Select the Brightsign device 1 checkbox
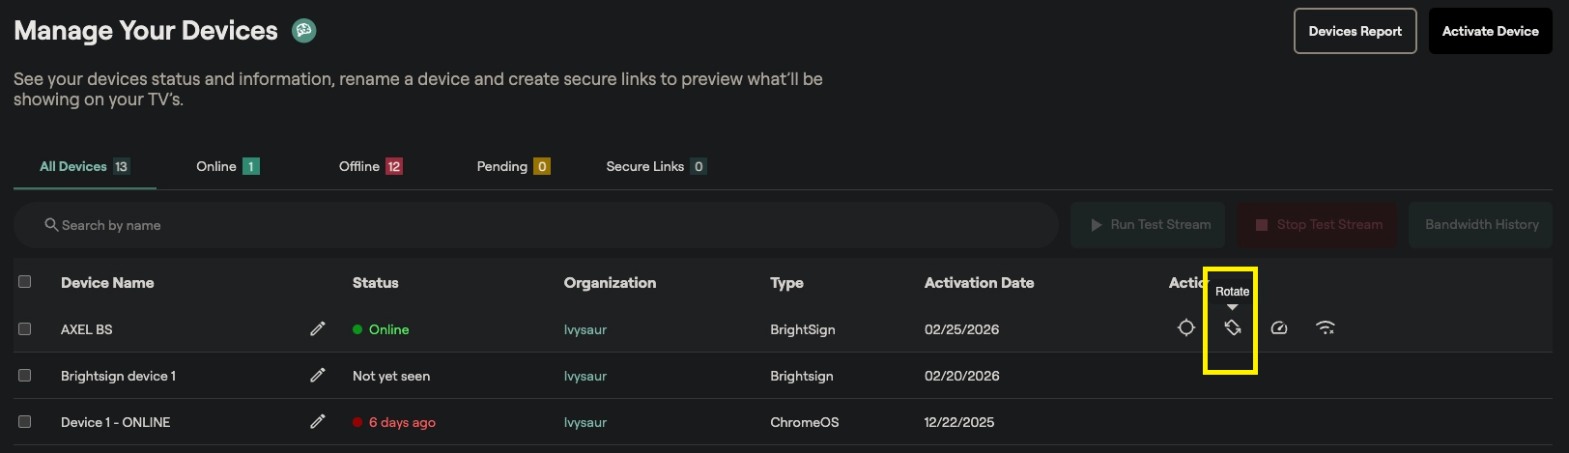Screen dimensions: 1569x453 pos(25,376)
